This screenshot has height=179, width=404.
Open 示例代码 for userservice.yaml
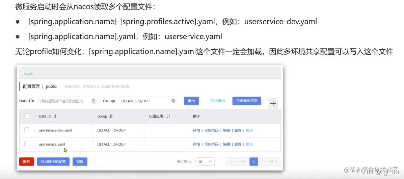pos(211,144)
